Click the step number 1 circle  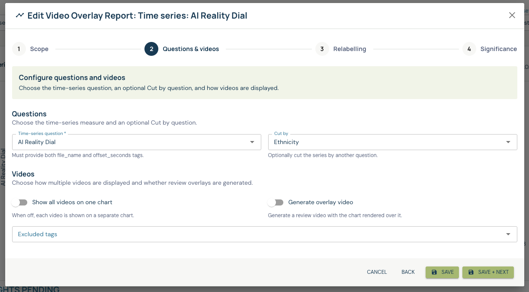point(19,49)
